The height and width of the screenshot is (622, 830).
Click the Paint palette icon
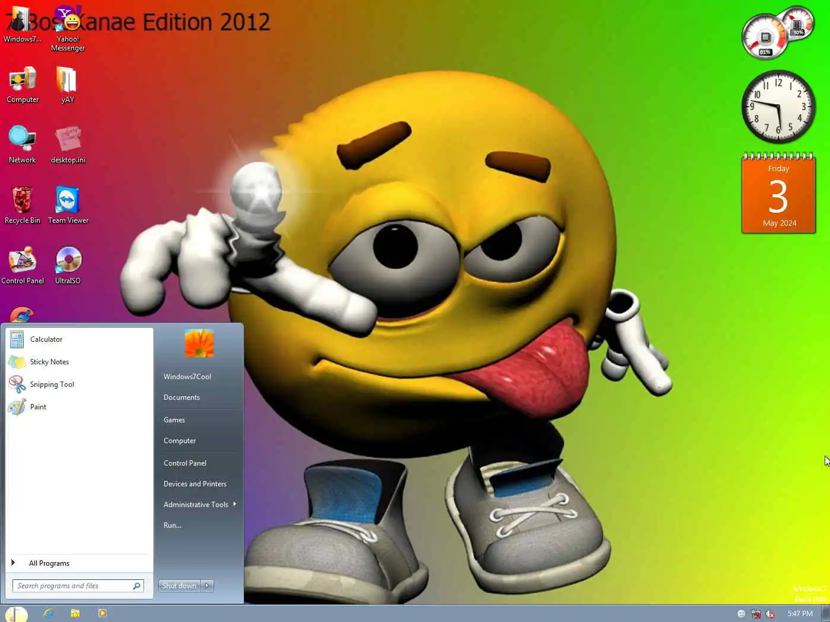17,407
